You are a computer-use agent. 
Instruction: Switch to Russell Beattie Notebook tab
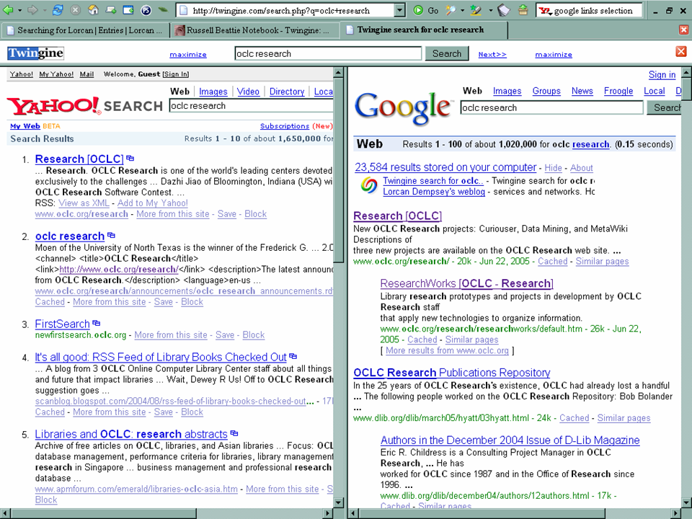253,30
